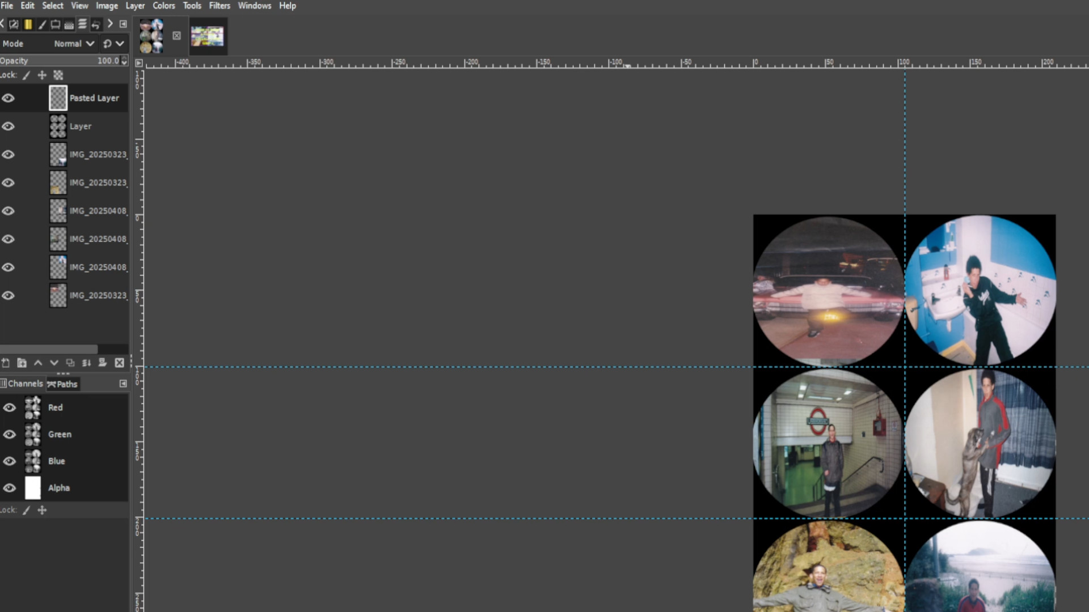Click the 'Green' channel label
This screenshot has width=1089, height=612.
coord(60,434)
